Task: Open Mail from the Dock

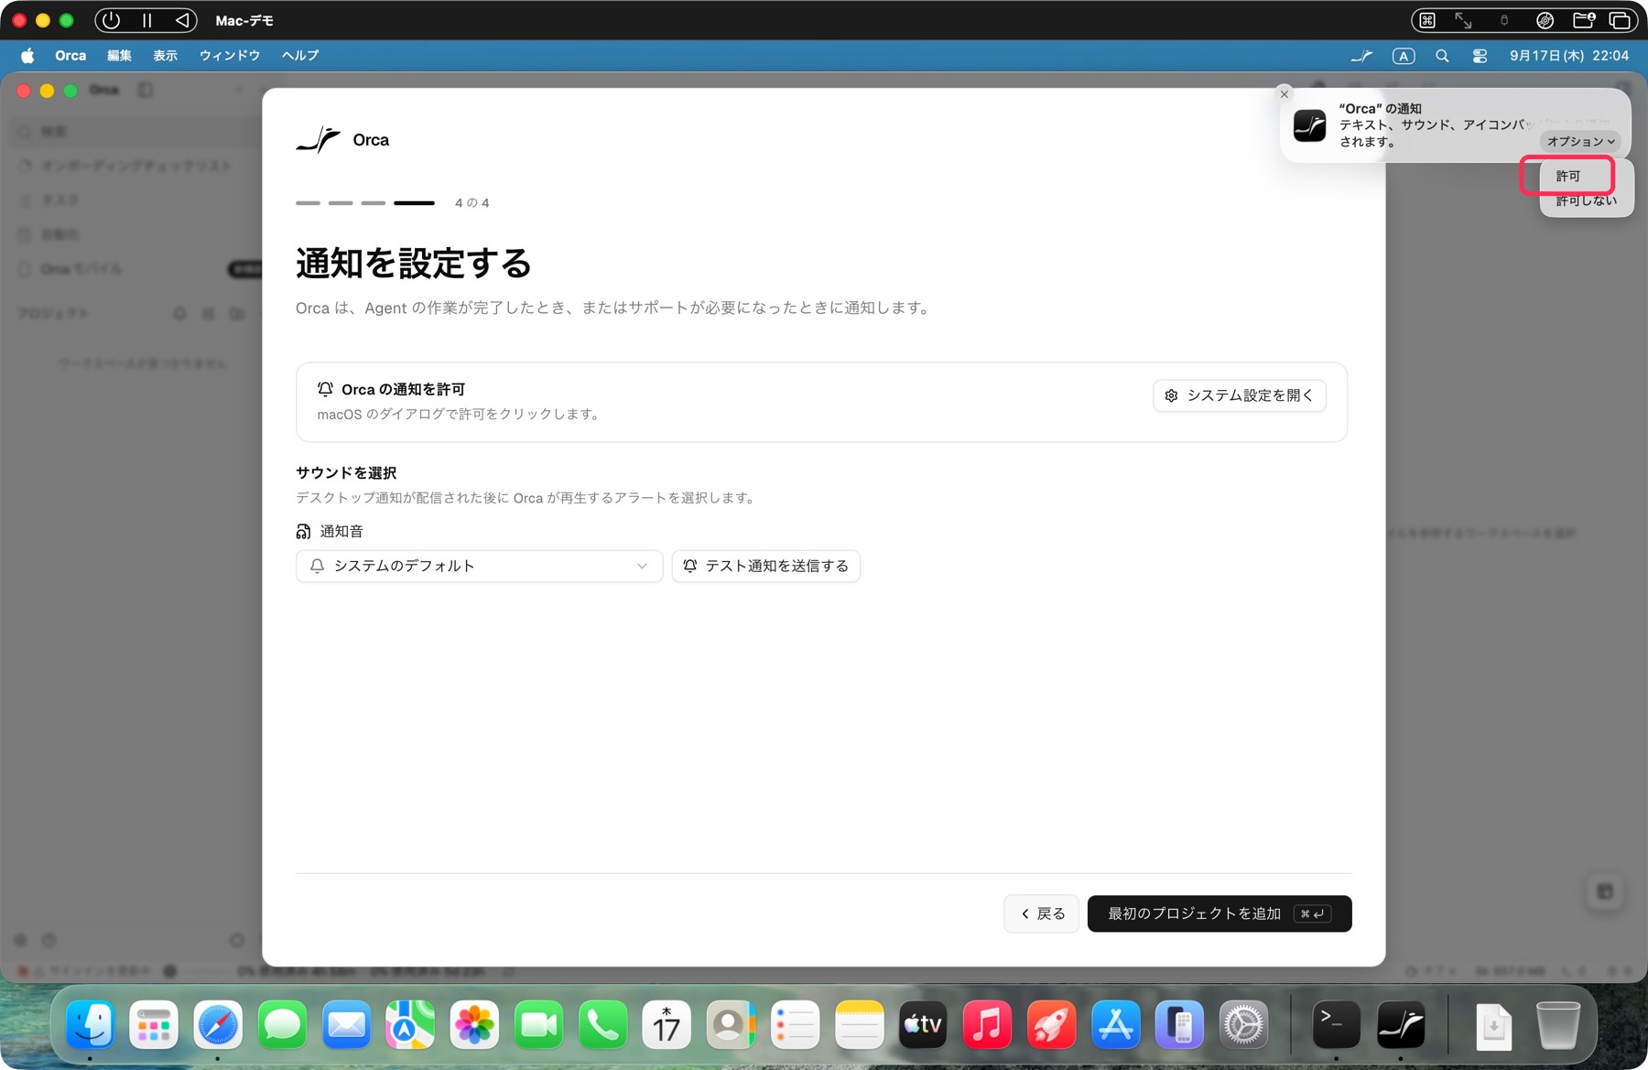Action: 346,1024
